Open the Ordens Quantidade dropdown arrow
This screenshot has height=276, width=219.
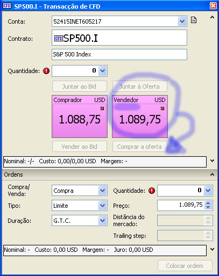pos(208,191)
